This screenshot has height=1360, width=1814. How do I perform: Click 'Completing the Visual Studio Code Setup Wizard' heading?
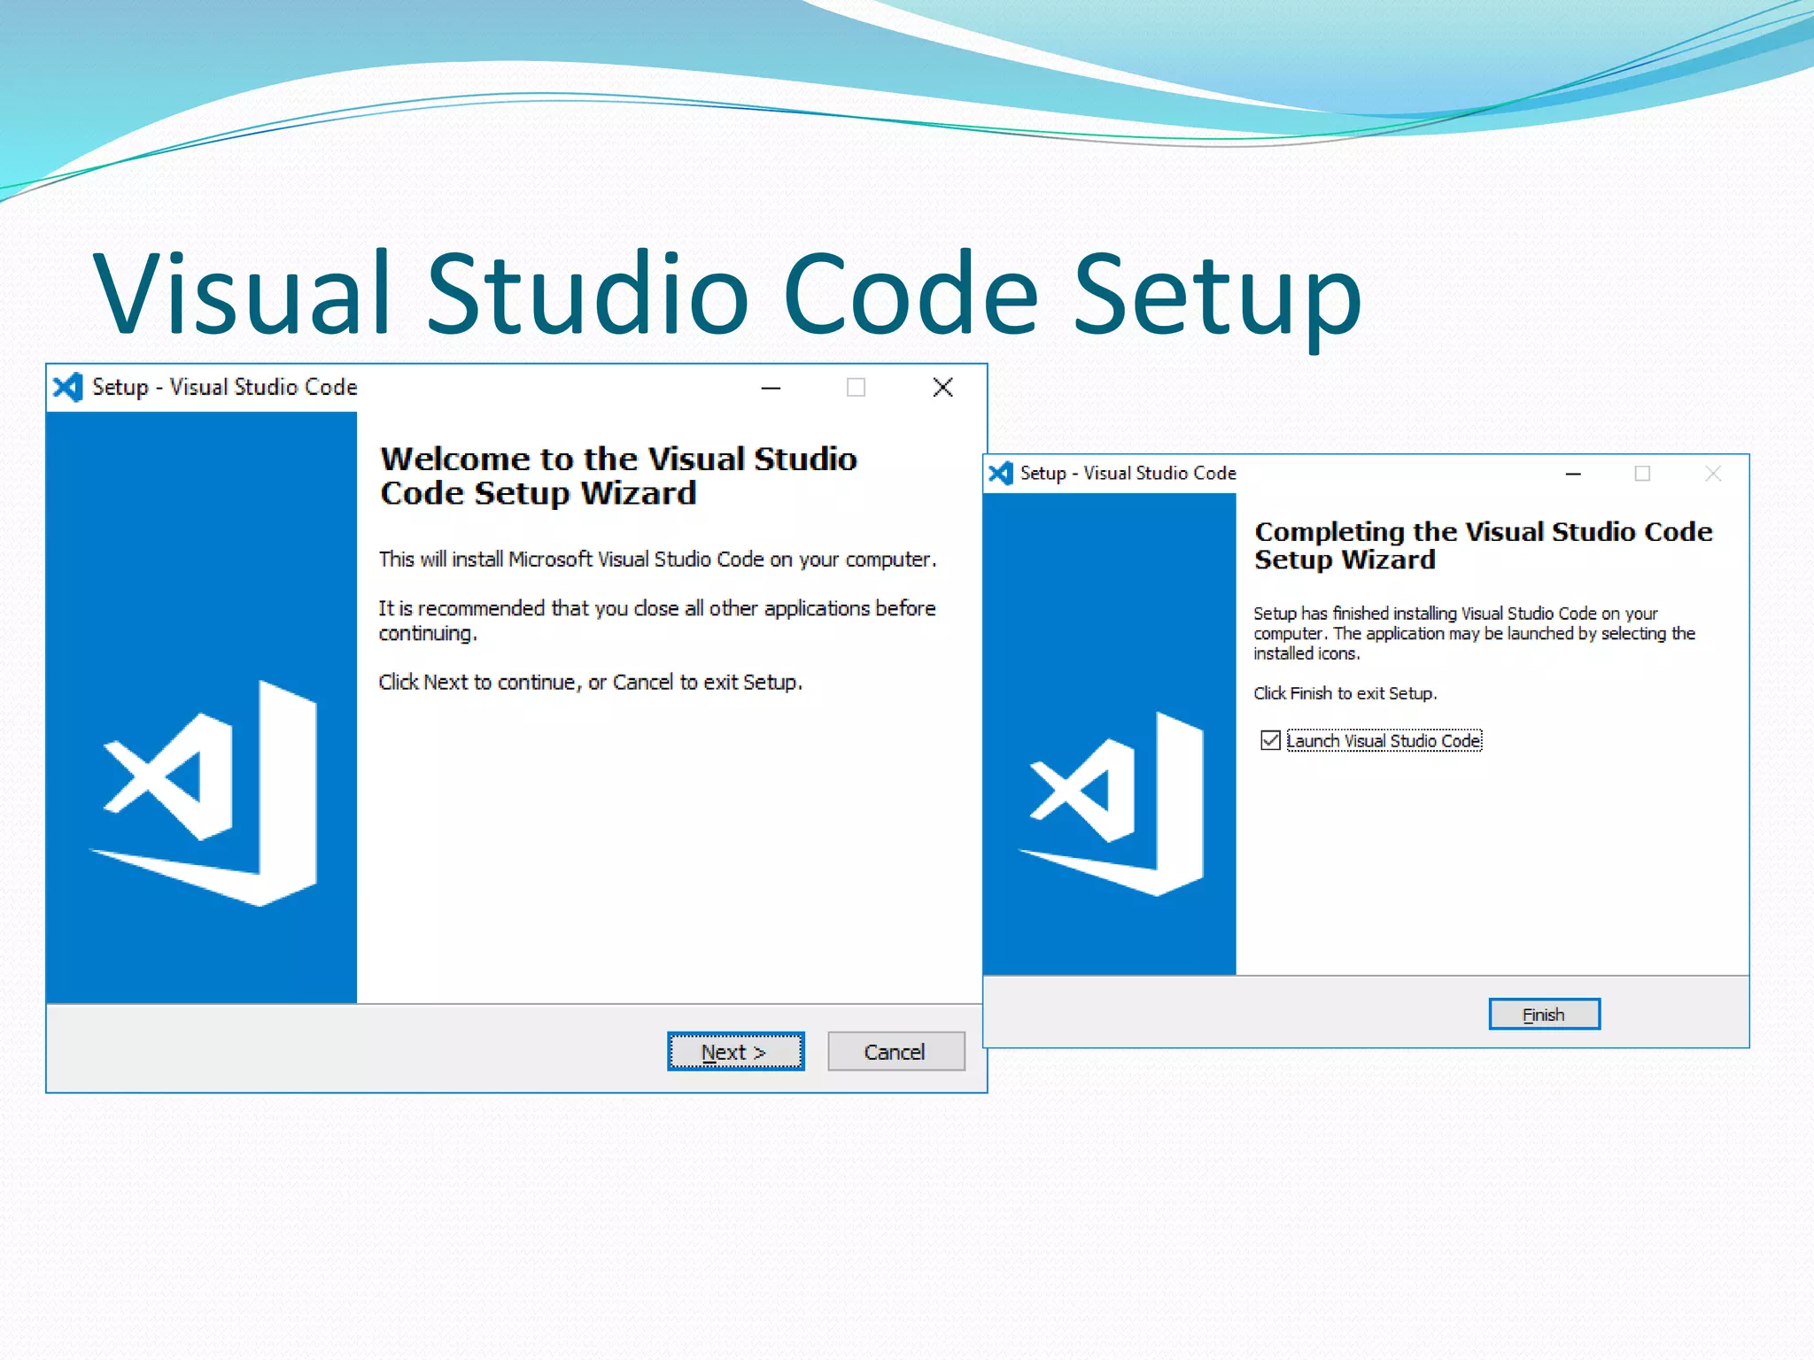[1484, 545]
